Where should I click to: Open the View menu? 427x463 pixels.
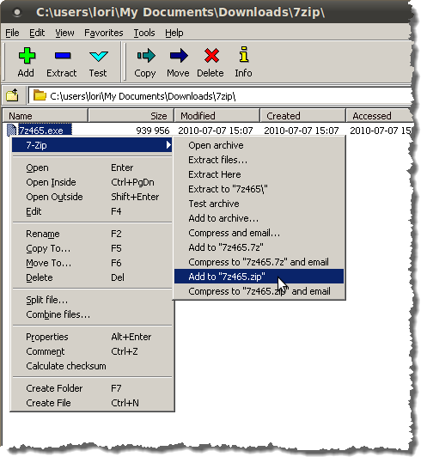(64, 33)
